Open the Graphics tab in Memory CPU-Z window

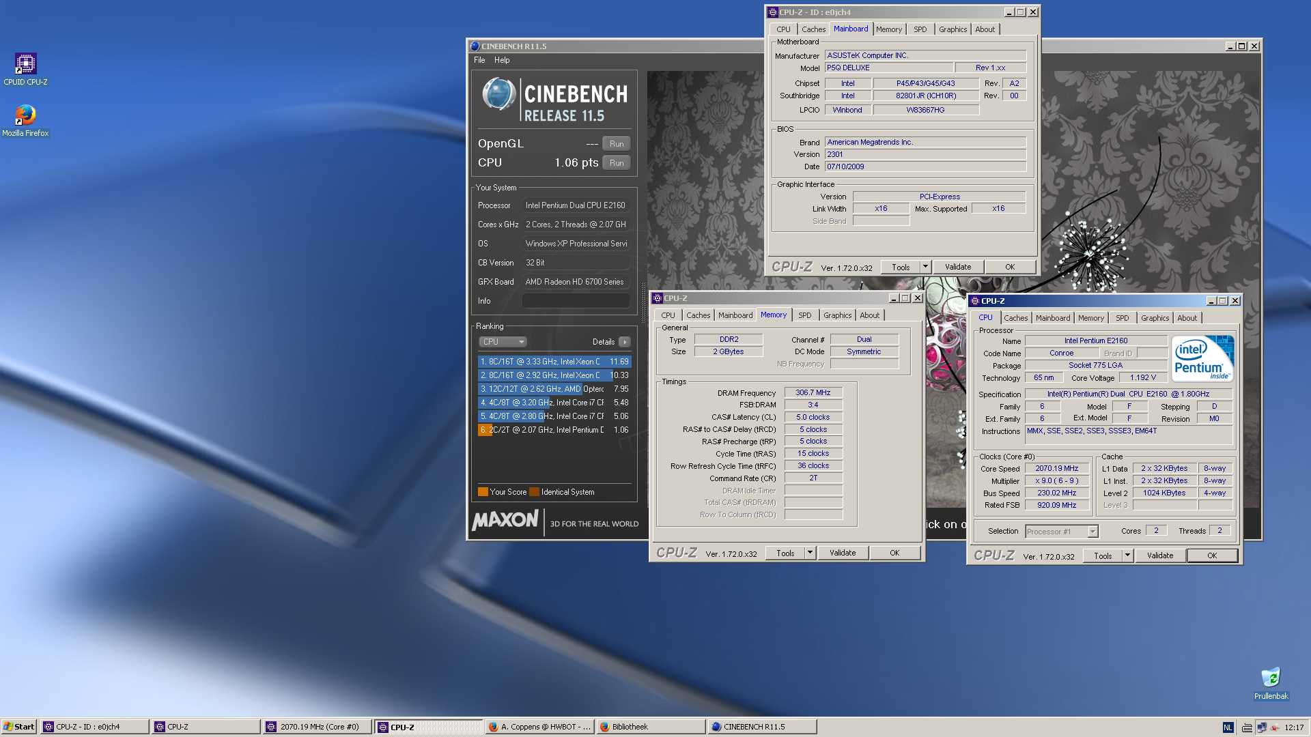(x=837, y=315)
